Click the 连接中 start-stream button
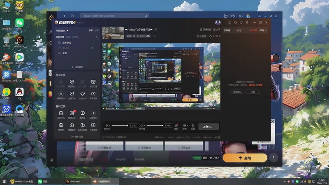 [209, 127]
